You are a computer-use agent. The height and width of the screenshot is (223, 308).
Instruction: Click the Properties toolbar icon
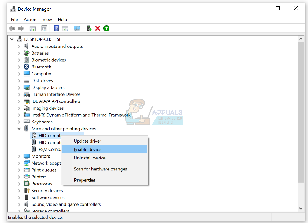click(44, 28)
